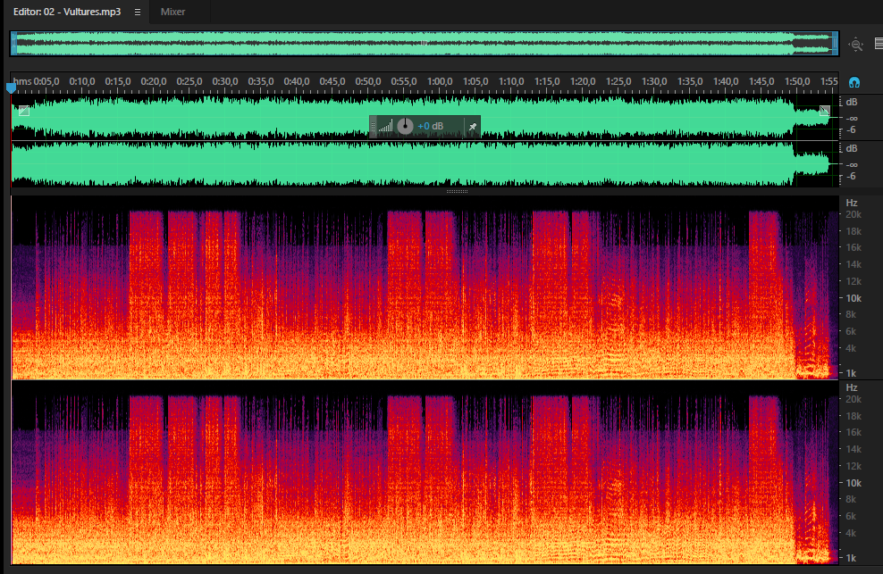
Task: Click the left handle of the overview navigator
Action: [13, 44]
